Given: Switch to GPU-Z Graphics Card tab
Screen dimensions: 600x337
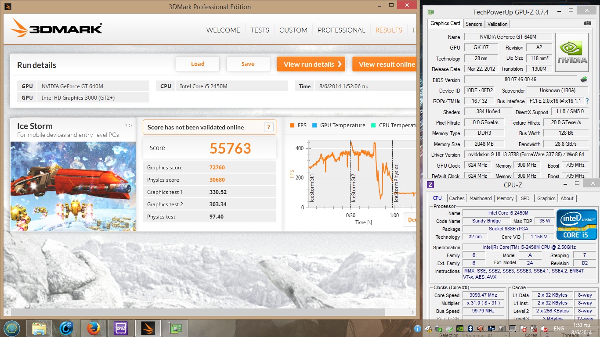Looking at the screenshot, I should (445, 24).
